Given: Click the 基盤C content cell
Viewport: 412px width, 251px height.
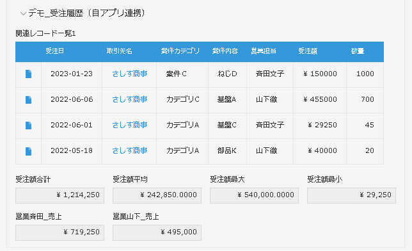Looking at the screenshot, I should pyautogui.click(x=226, y=125).
